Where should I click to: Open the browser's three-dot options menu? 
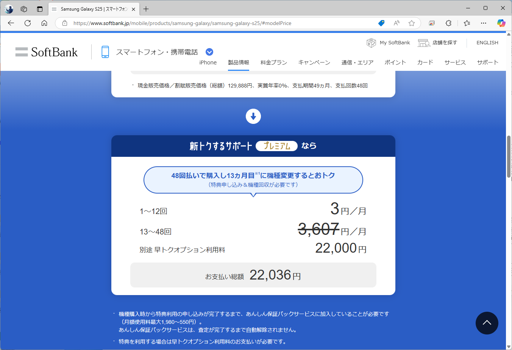tap(484, 23)
